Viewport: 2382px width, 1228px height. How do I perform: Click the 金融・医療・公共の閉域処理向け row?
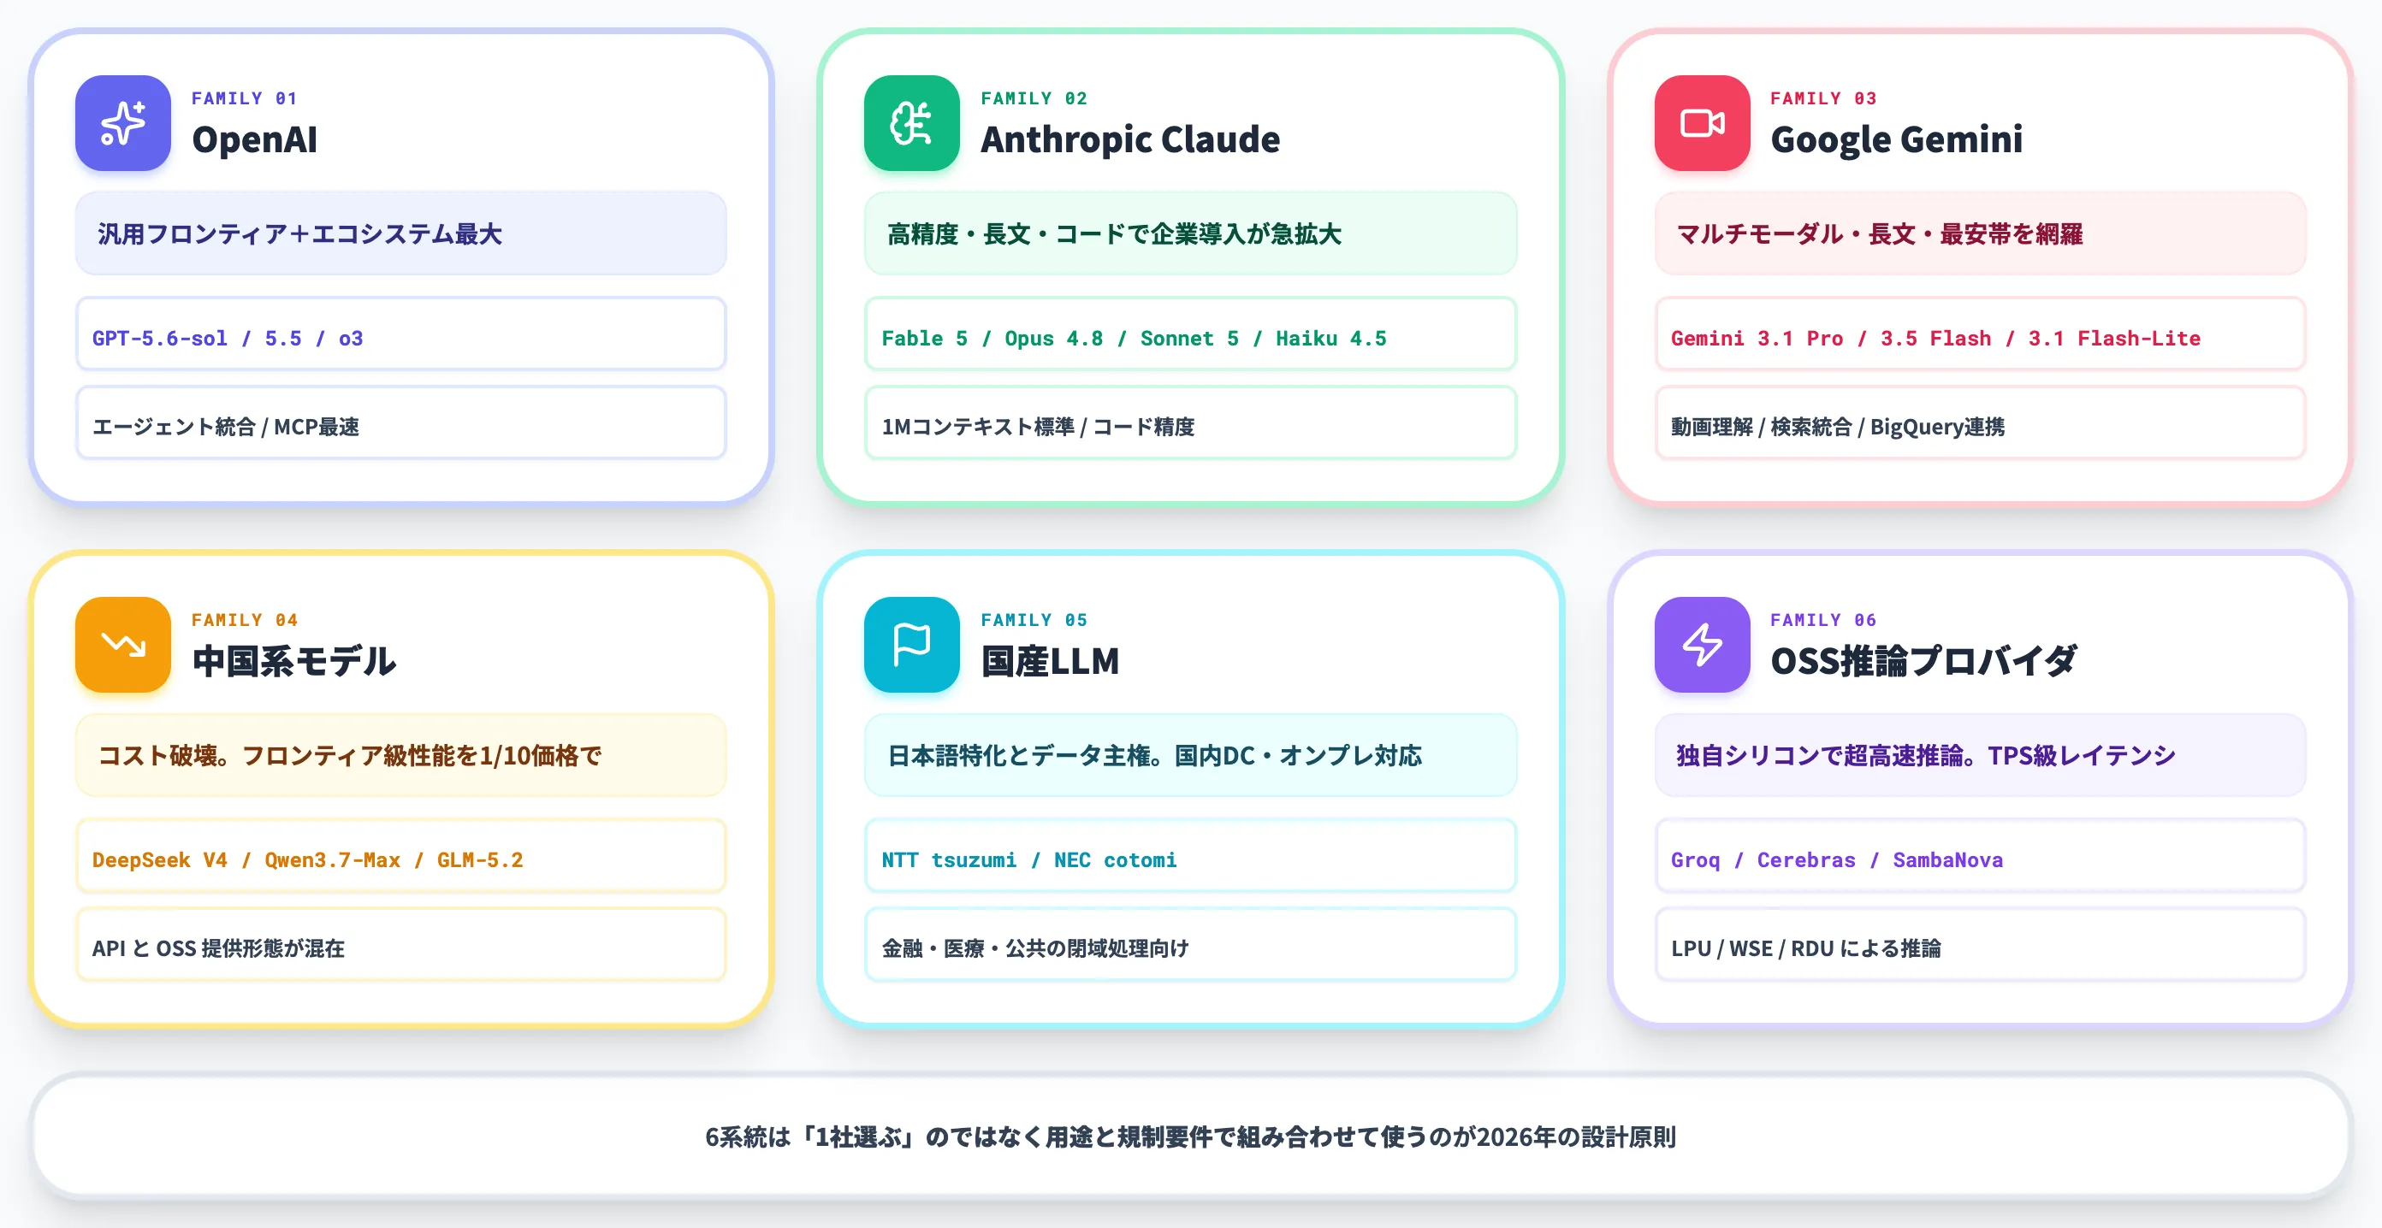pos(1191,945)
